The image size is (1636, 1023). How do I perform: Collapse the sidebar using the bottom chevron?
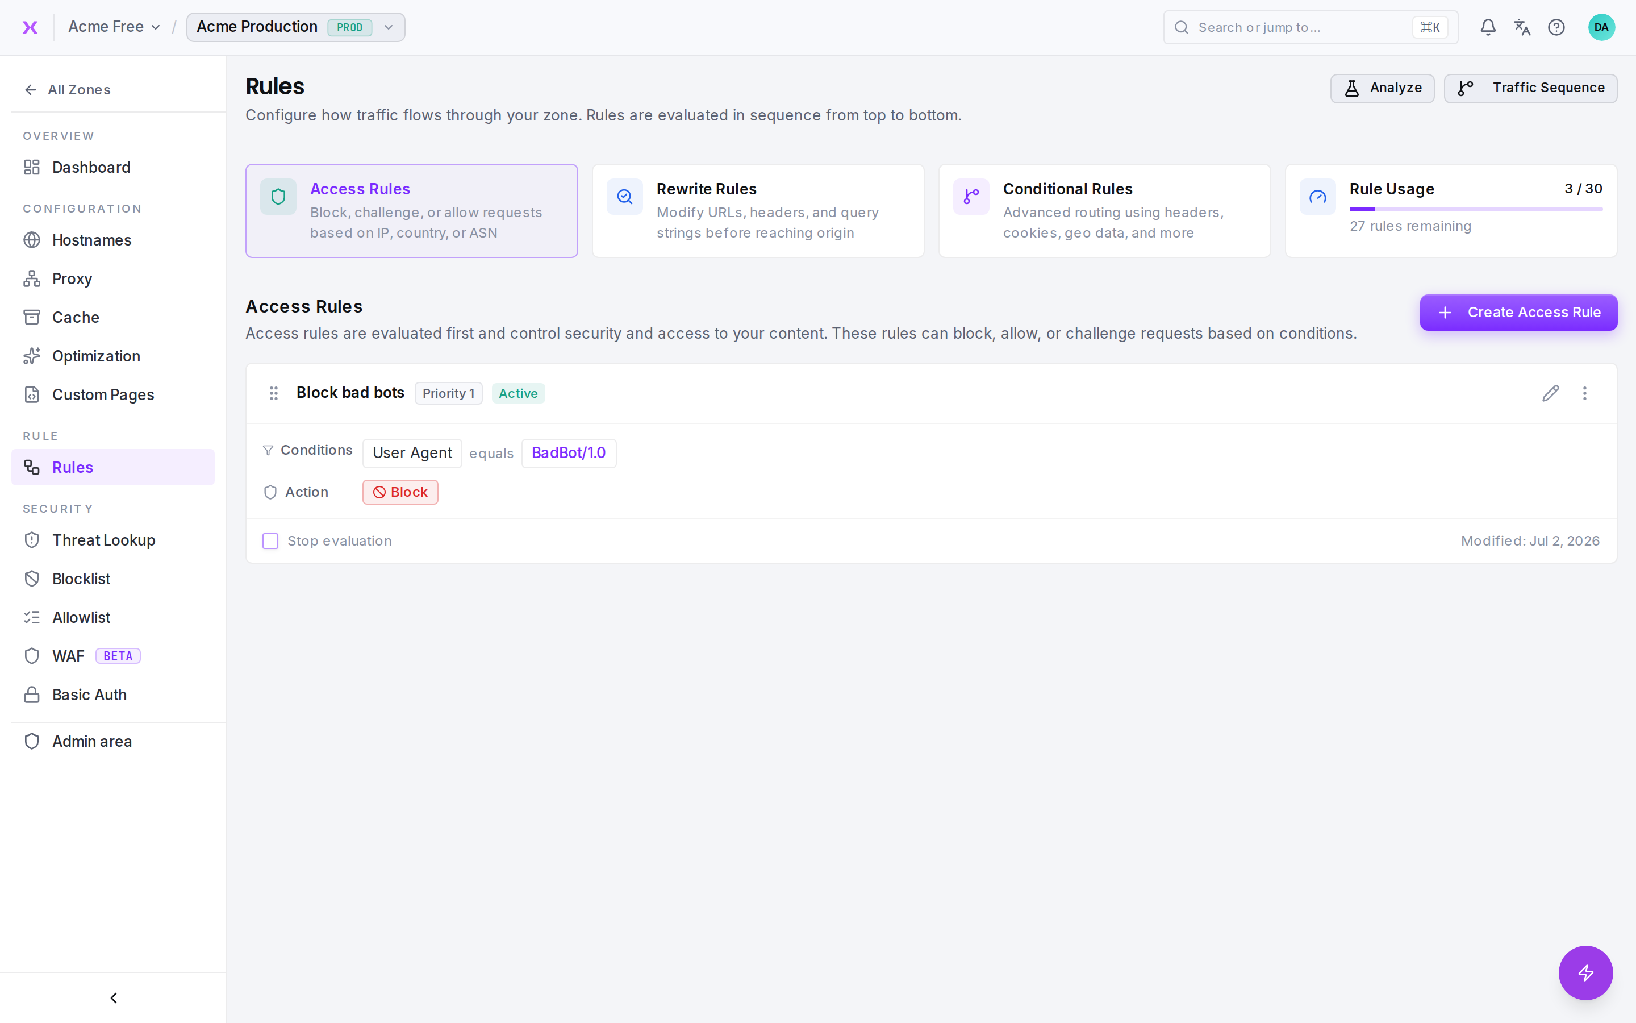(x=114, y=997)
